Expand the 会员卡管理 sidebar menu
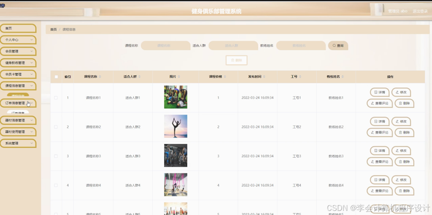432x215 pixels. click(x=18, y=74)
